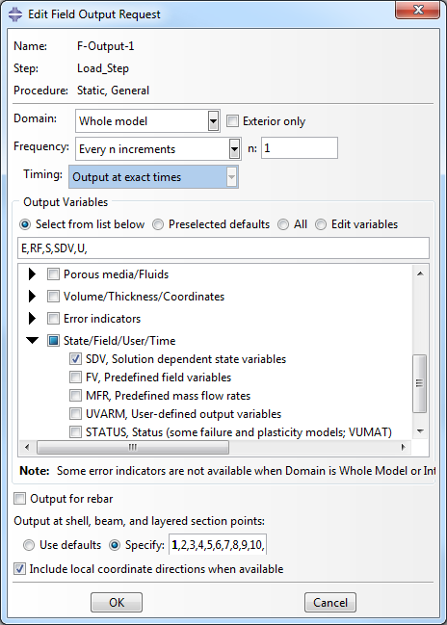Screen dimensions: 447x625
Task: Click the OK button
Action: 117,602
